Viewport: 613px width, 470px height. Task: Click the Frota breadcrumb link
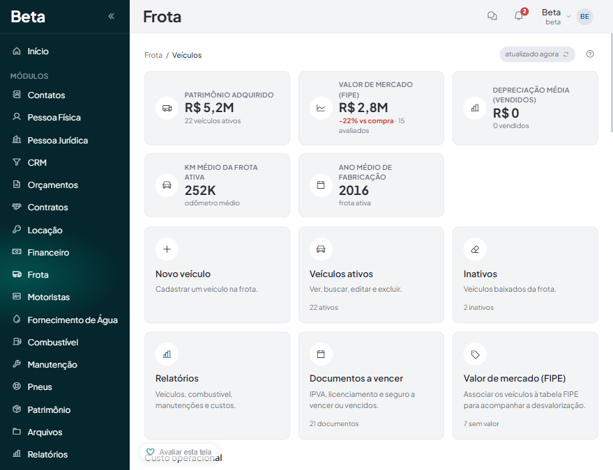coord(153,55)
